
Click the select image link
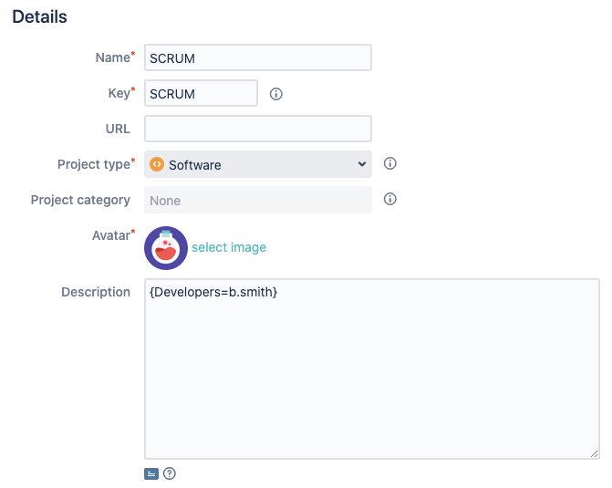[x=229, y=247]
